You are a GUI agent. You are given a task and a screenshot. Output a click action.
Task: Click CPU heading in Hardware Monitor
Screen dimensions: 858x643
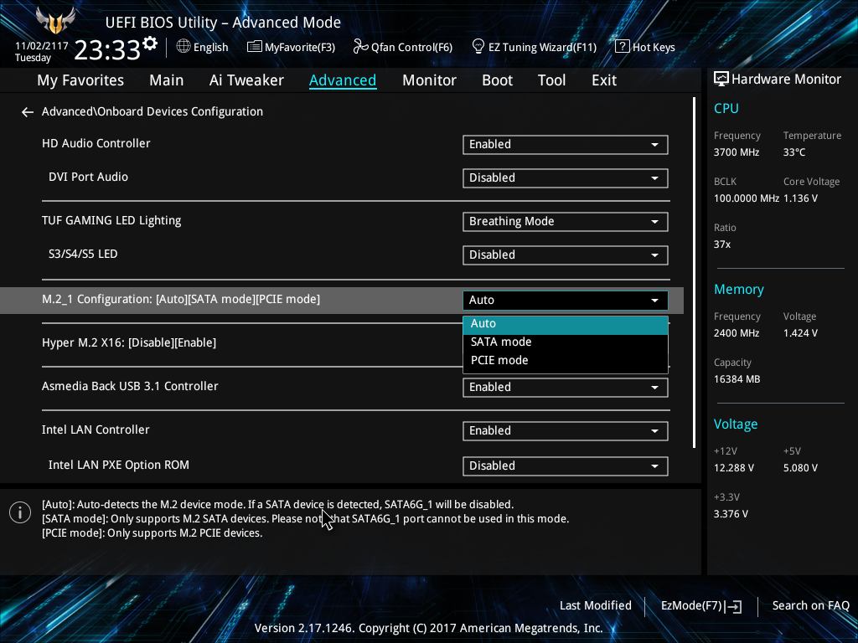[726, 108]
